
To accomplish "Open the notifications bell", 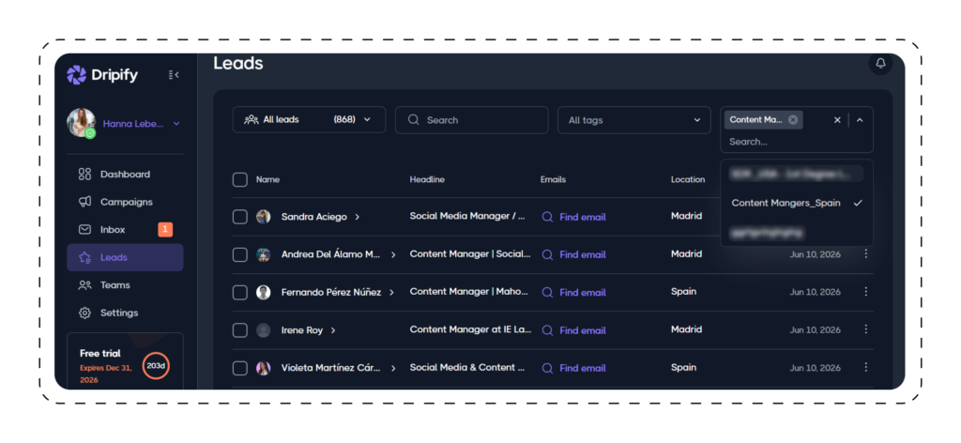I will (880, 63).
